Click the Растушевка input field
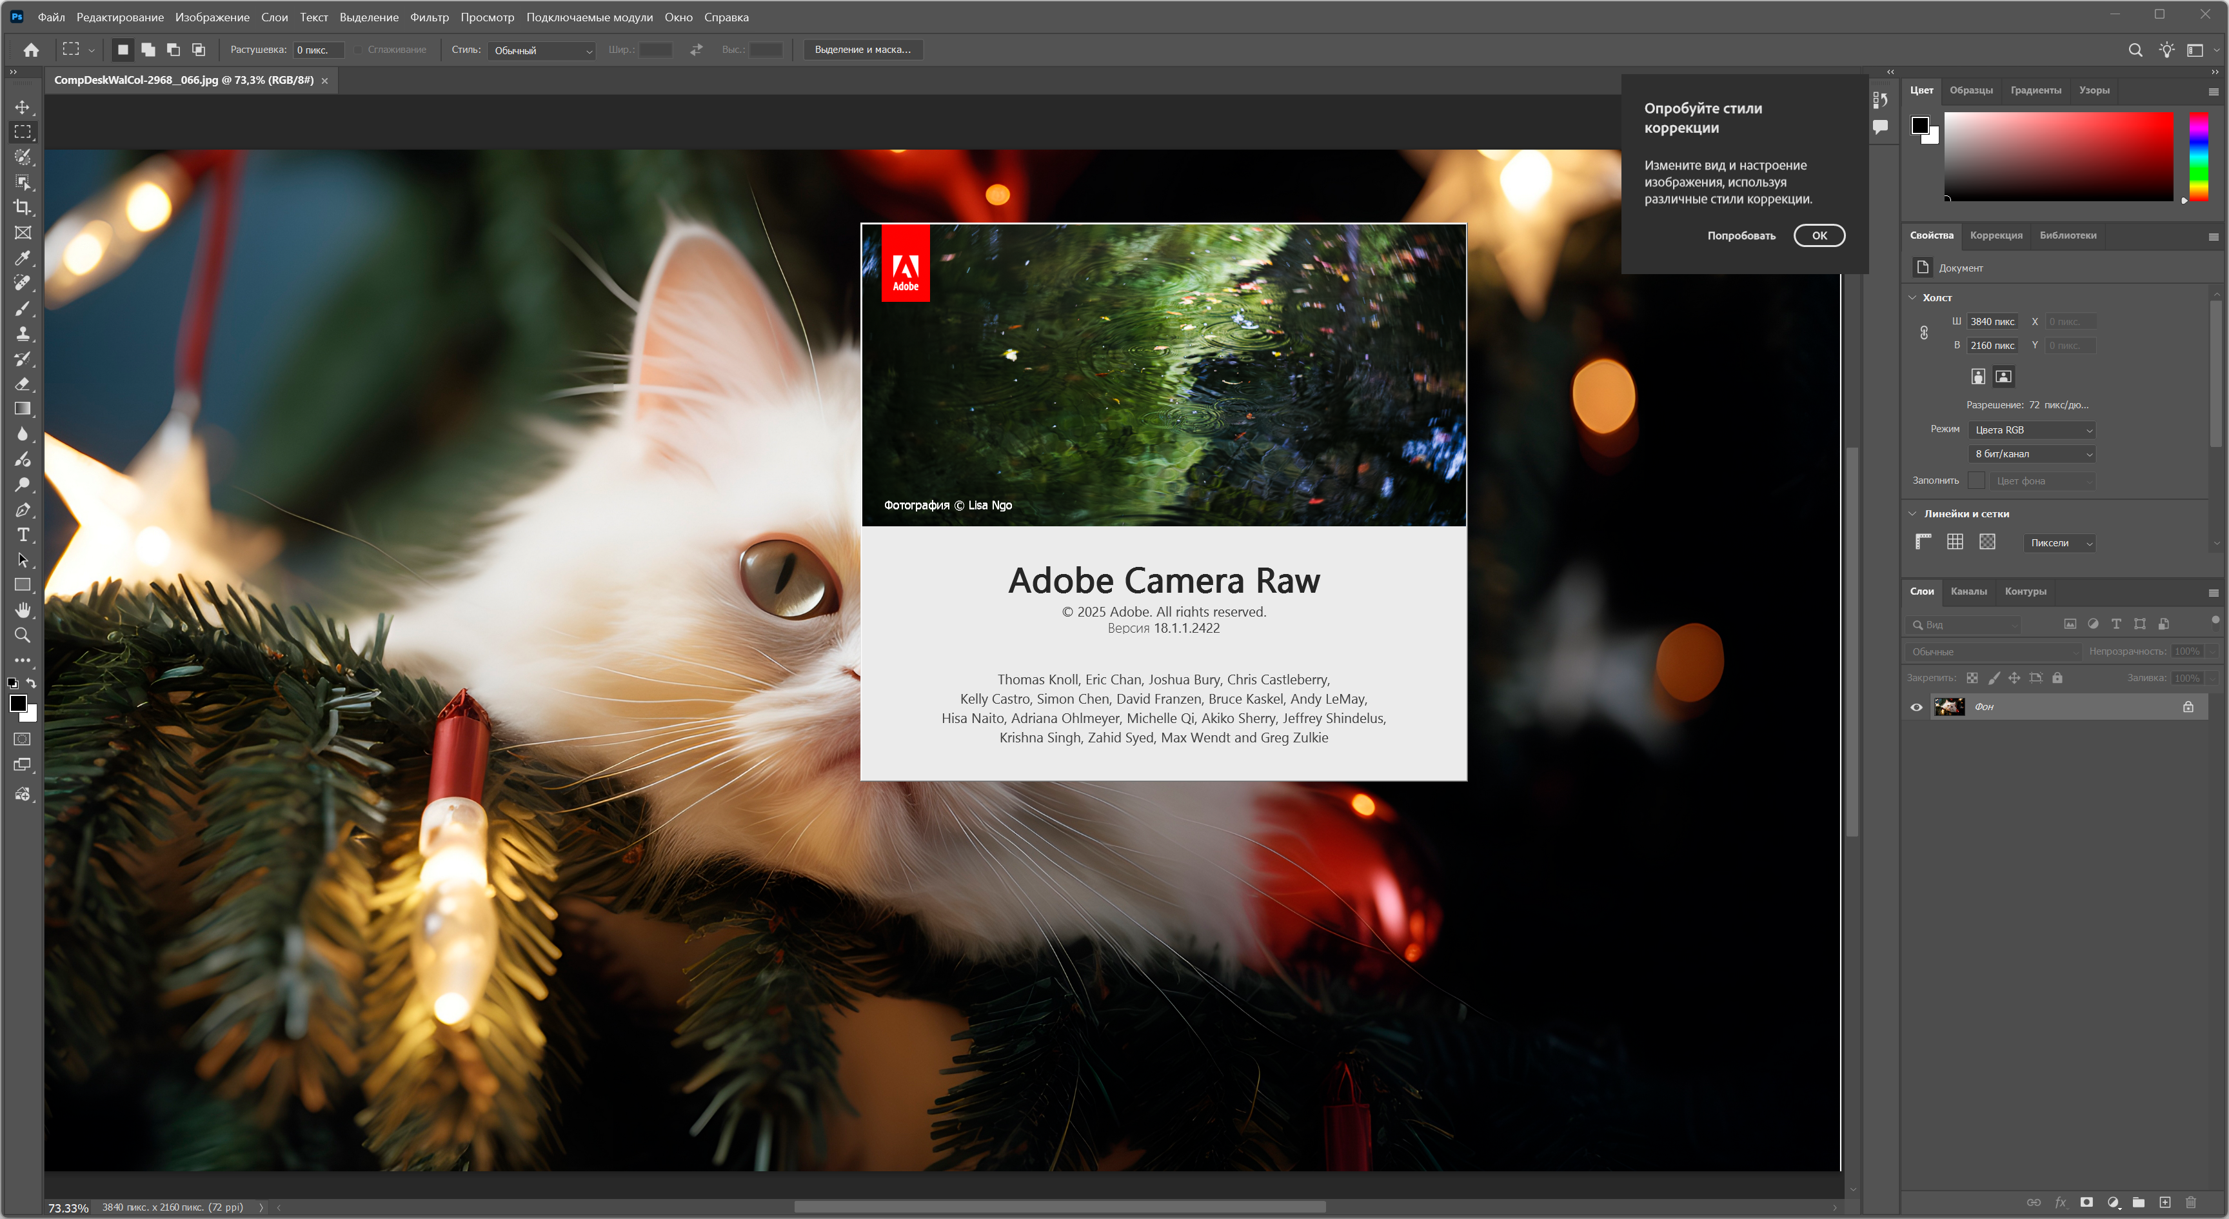 317,50
